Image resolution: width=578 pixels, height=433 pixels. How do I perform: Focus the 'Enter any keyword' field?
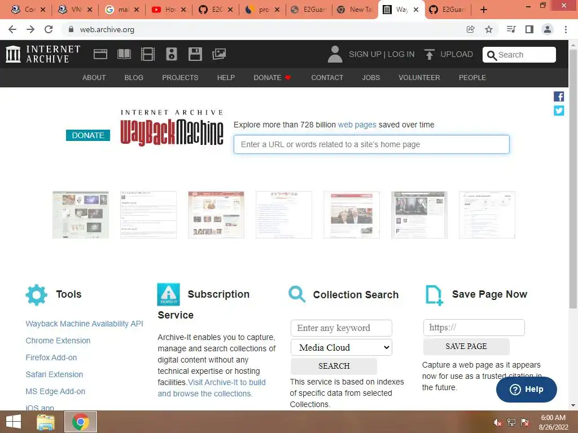point(341,328)
